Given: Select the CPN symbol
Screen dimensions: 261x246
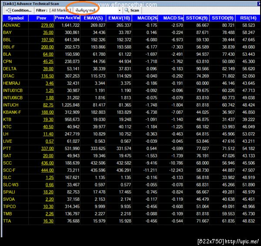Looking at the screenshot, I should tap(7, 61).
